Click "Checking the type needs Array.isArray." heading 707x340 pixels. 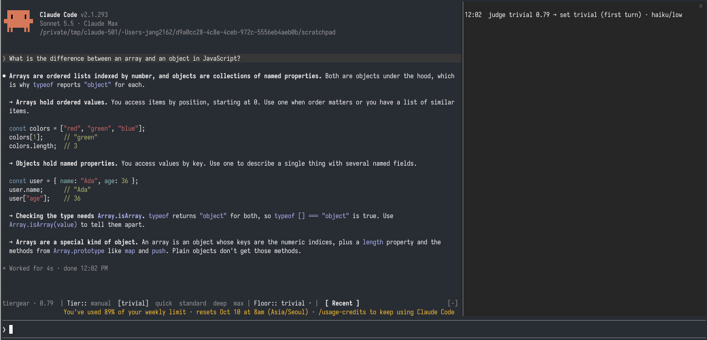pos(81,216)
